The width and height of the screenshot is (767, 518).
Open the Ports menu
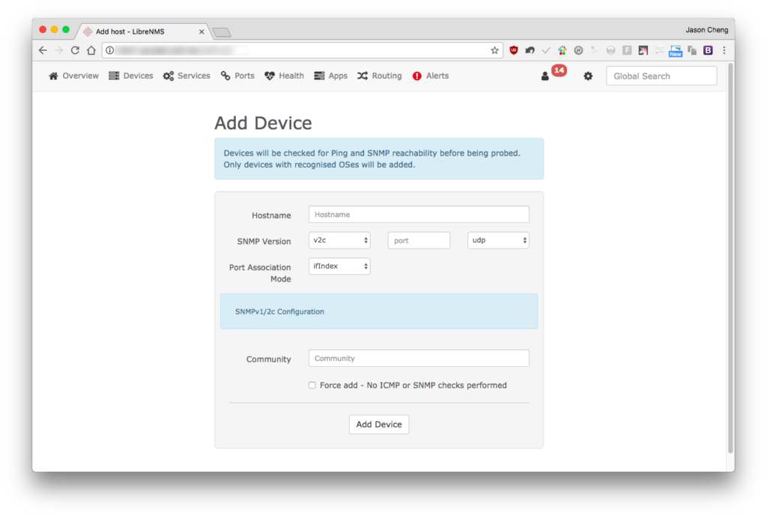tap(237, 76)
